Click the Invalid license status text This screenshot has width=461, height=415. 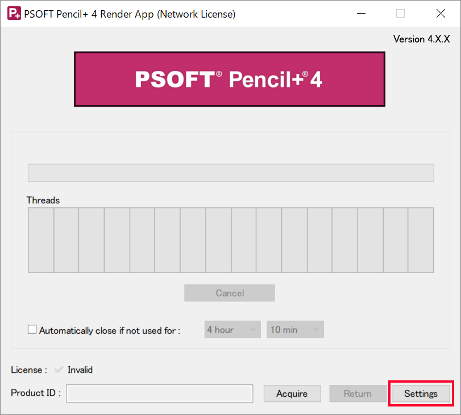[x=80, y=370]
